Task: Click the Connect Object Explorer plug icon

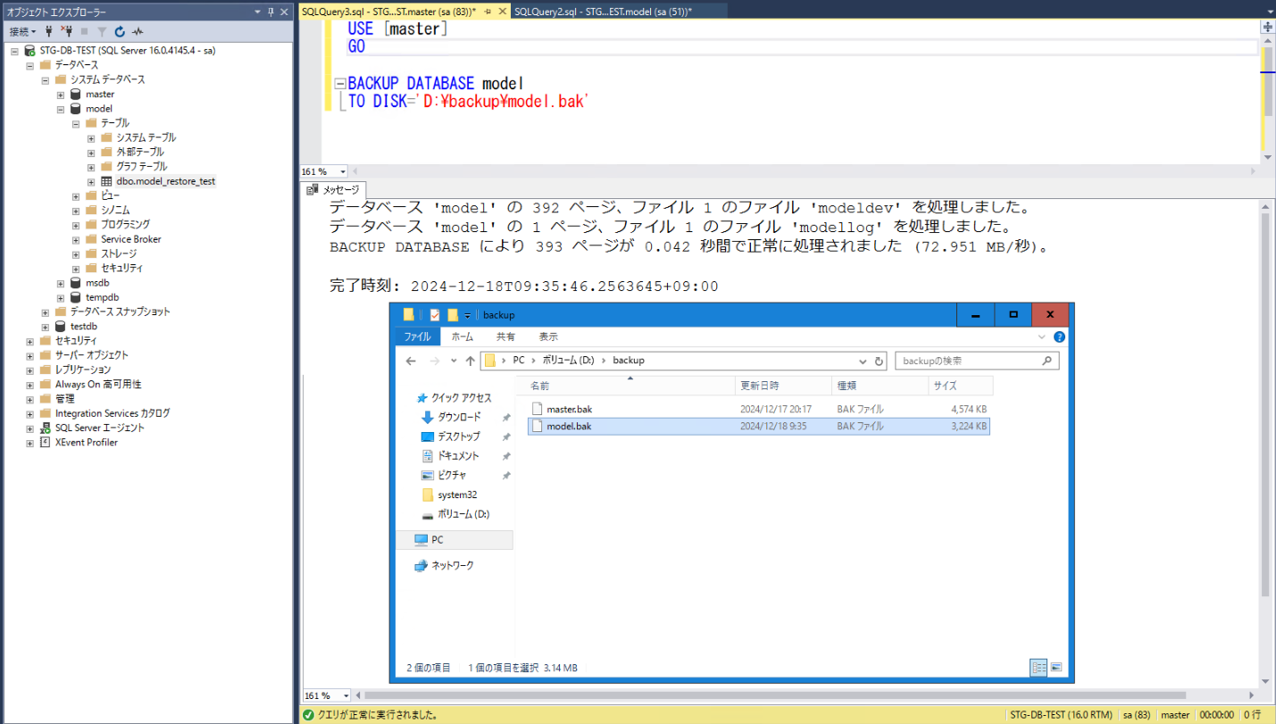Action: (x=48, y=31)
